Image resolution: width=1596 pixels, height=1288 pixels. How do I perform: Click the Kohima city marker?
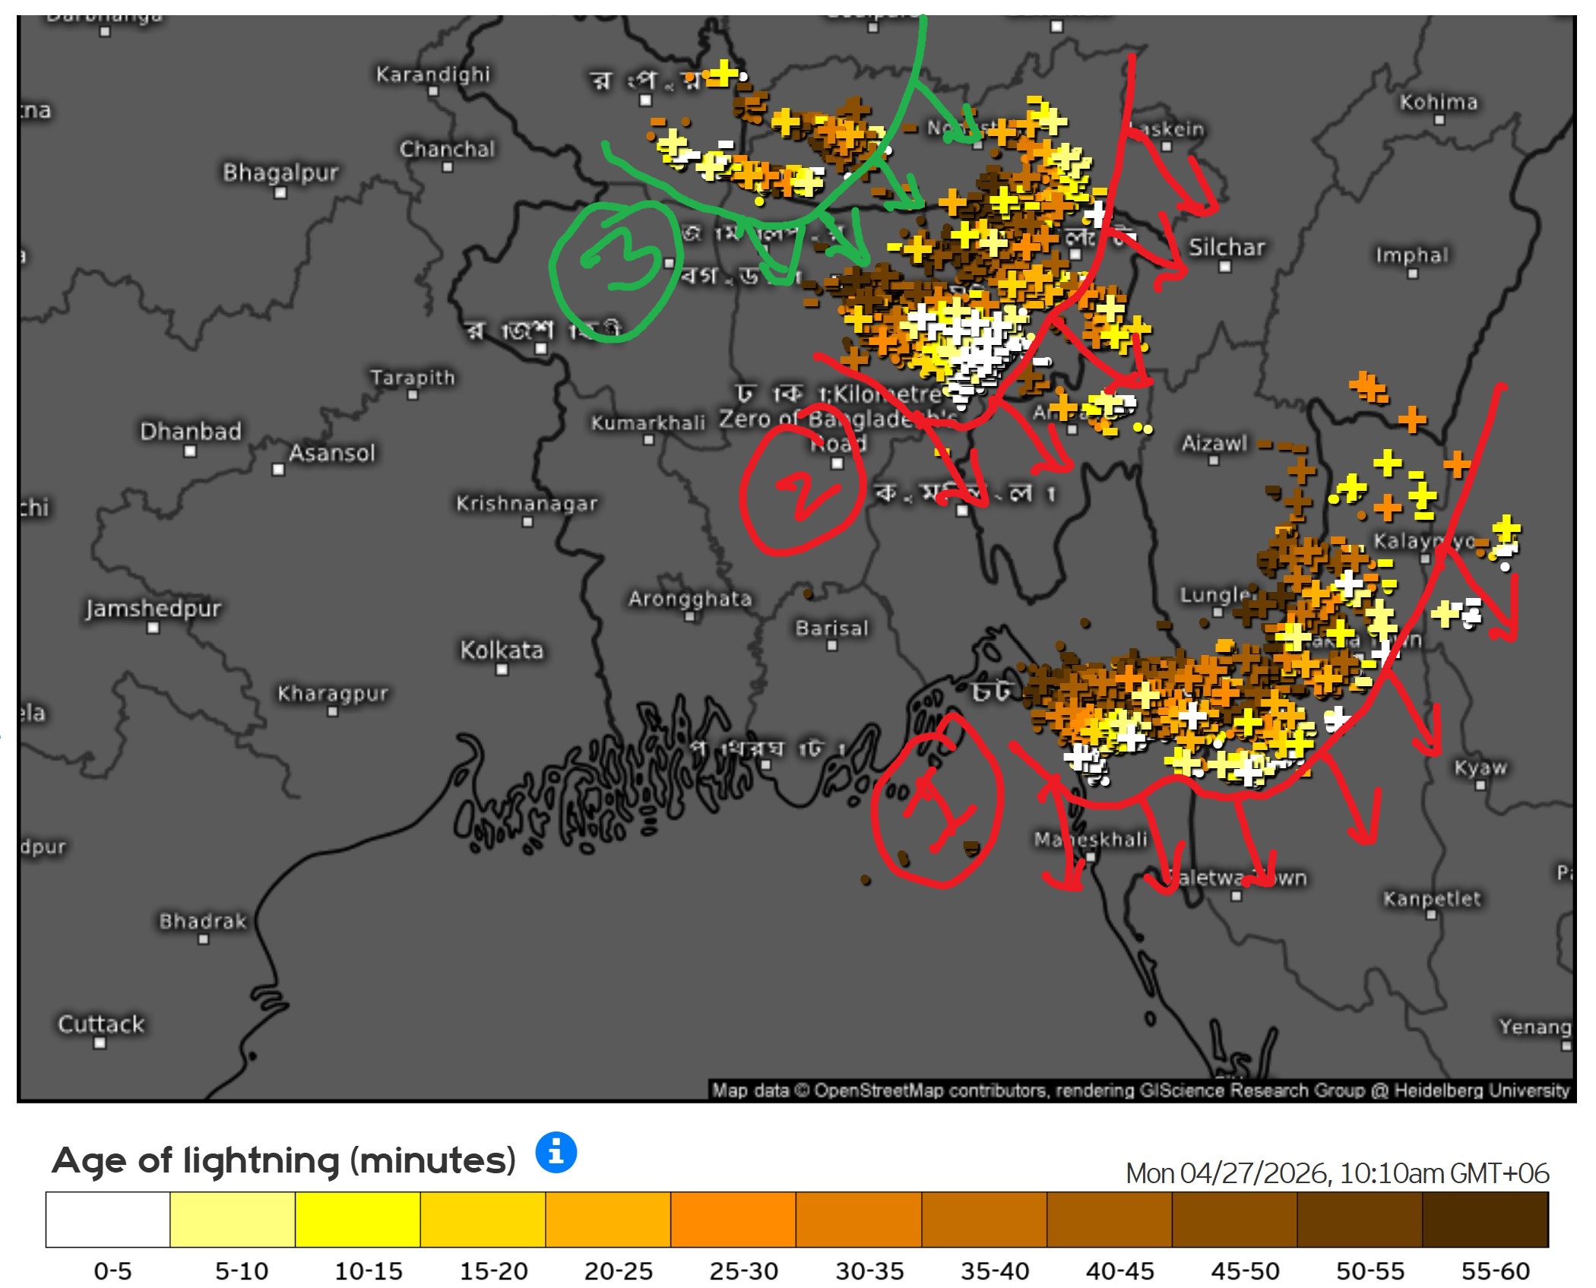1439,120
